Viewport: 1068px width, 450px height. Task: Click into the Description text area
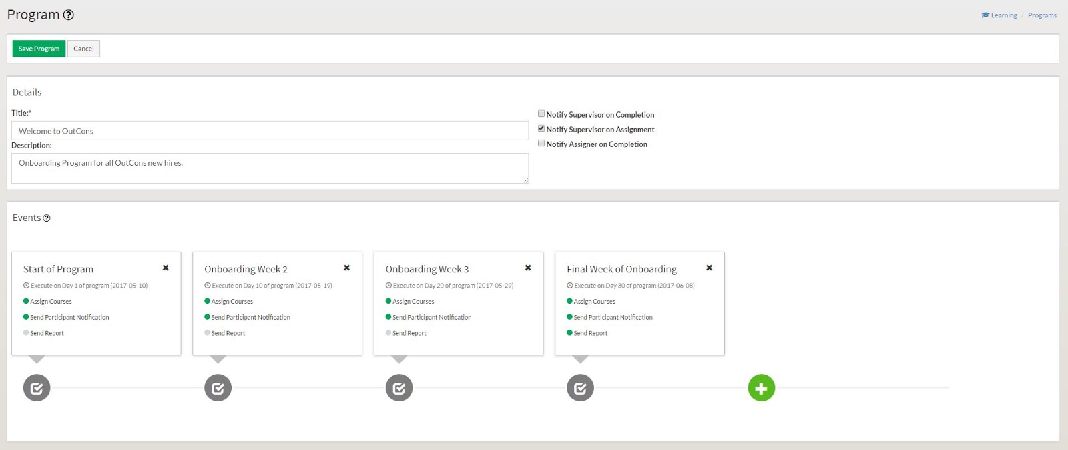pyautogui.click(x=270, y=168)
